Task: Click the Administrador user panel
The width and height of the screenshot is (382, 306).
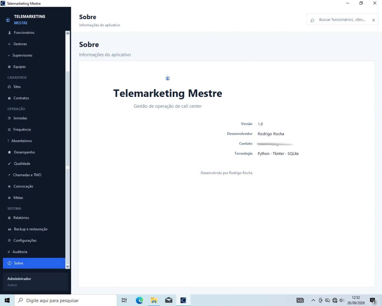Action: (36, 282)
